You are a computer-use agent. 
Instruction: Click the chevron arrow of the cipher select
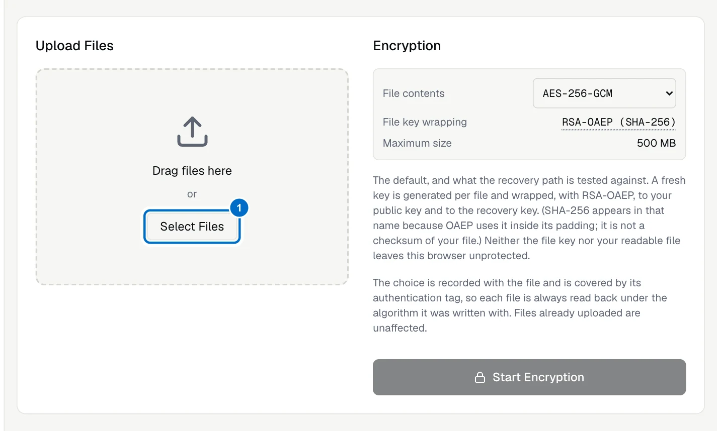pyautogui.click(x=669, y=93)
